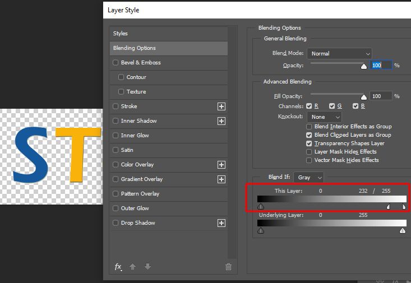Select Blending Options in the styles list
Screen dimensions: 411x283
pos(169,48)
